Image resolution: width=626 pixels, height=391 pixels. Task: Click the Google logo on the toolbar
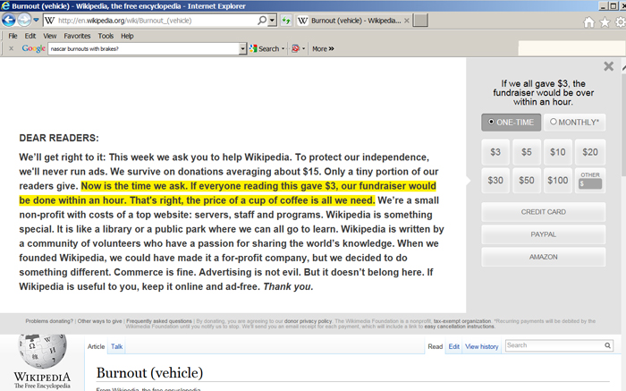pos(34,48)
